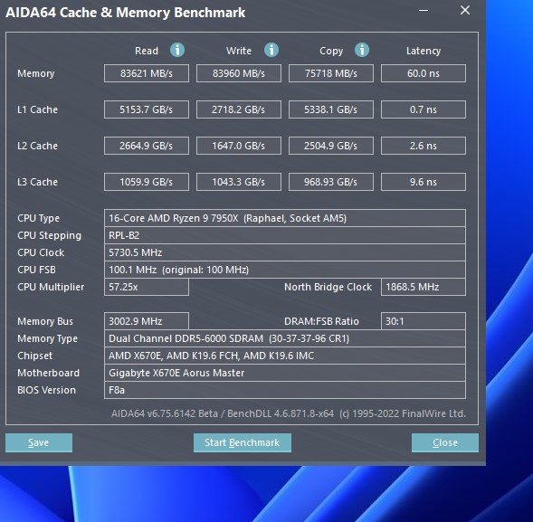This screenshot has width=533, height=522.
Task: Click the AIDA64 version footer text
Action: (289, 413)
